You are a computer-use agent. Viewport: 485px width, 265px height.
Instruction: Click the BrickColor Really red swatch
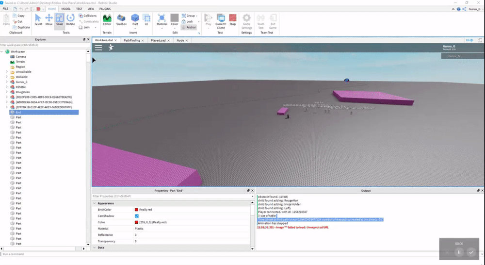point(136,210)
